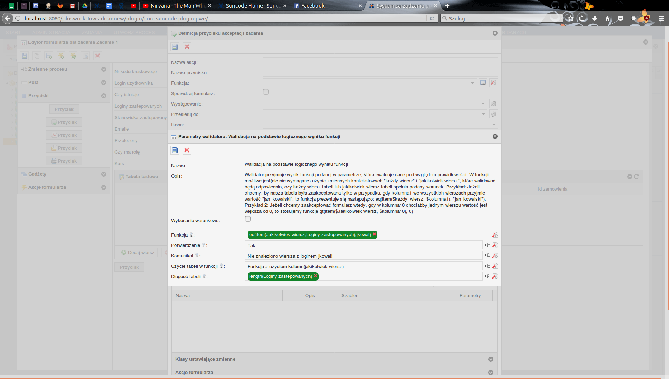Toggle the Sprawdzaj formularz checkbox
The image size is (669, 379).
pos(266,92)
